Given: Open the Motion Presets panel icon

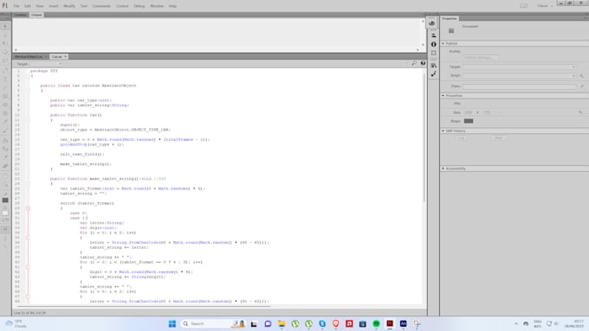Looking at the screenshot, I should tap(433, 74).
